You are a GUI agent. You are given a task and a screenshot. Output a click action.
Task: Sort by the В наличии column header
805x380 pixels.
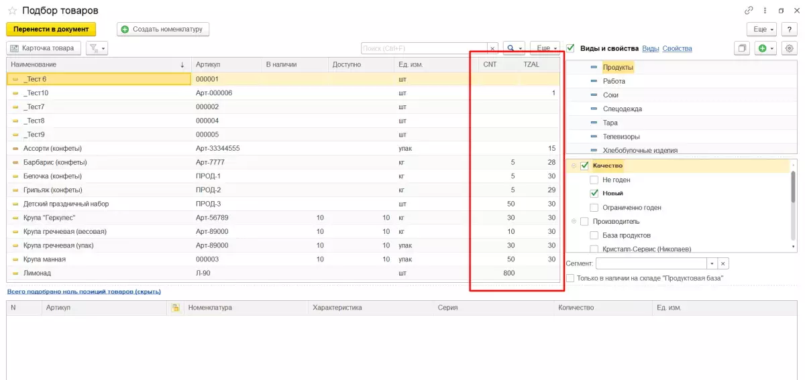coord(294,65)
